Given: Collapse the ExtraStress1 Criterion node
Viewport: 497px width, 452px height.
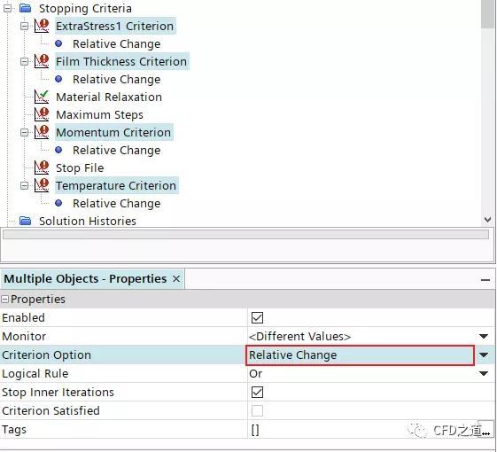Looking at the screenshot, I should click(24, 26).
